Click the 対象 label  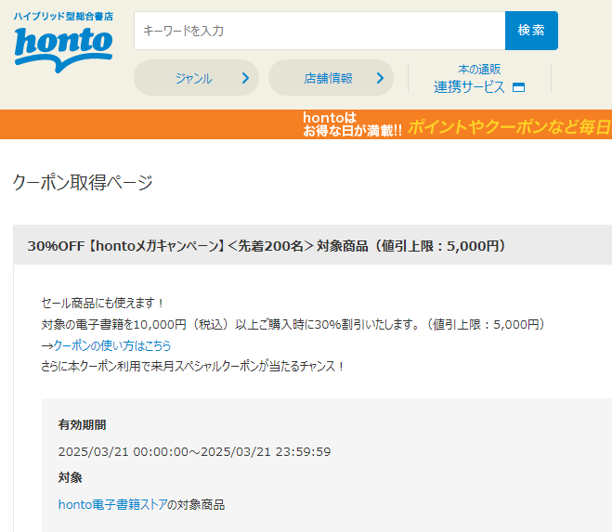click(70, 477)
